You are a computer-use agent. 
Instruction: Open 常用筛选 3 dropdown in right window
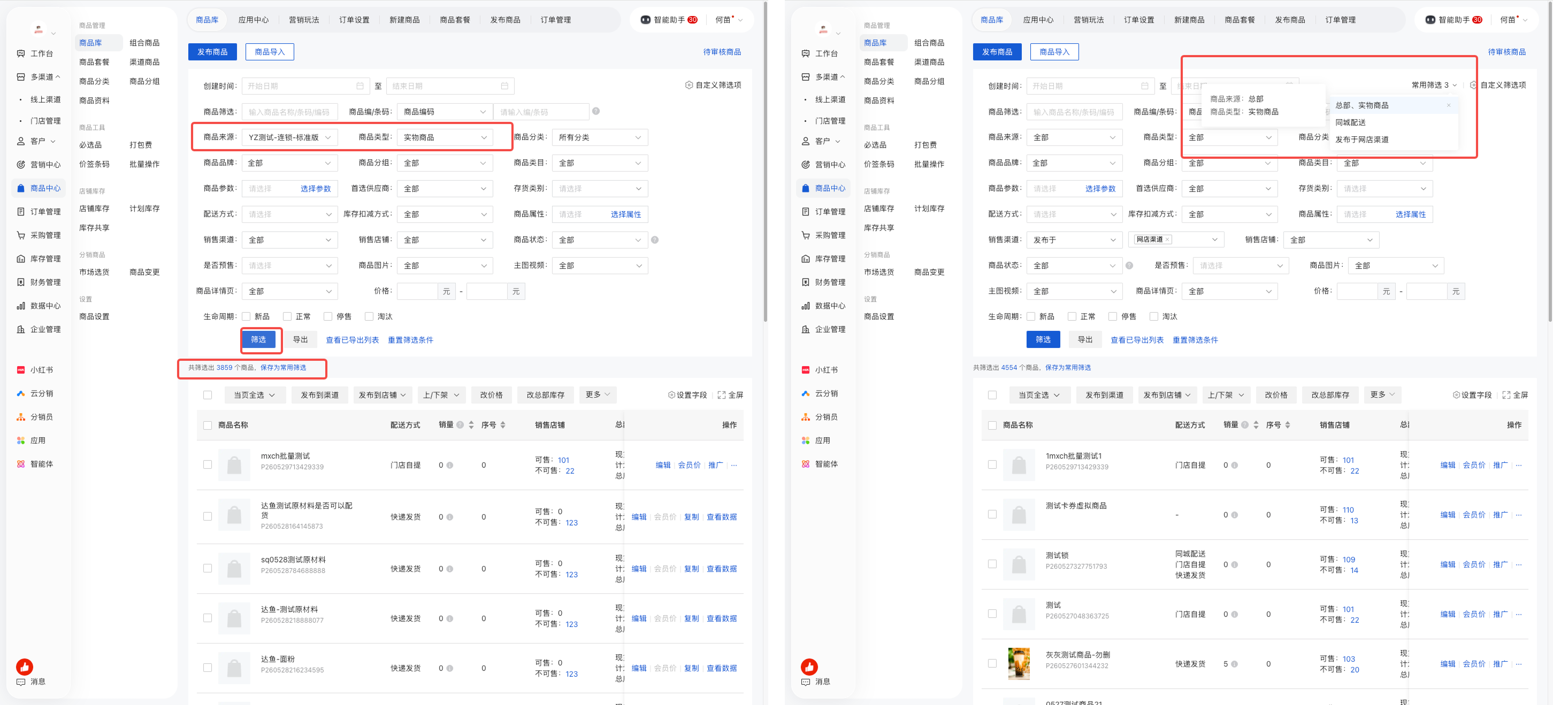tap(1434, 85)
